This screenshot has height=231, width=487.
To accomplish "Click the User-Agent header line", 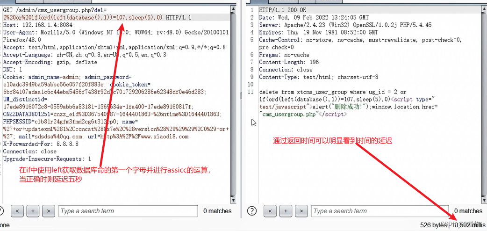I will (x=116, y=32).
